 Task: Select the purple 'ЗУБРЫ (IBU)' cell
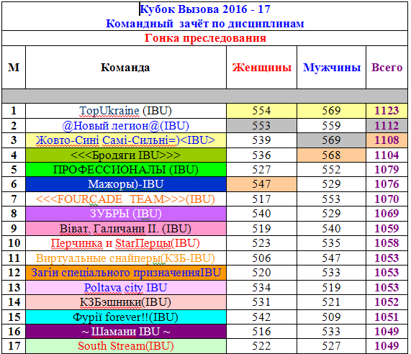tap(125, 214)
